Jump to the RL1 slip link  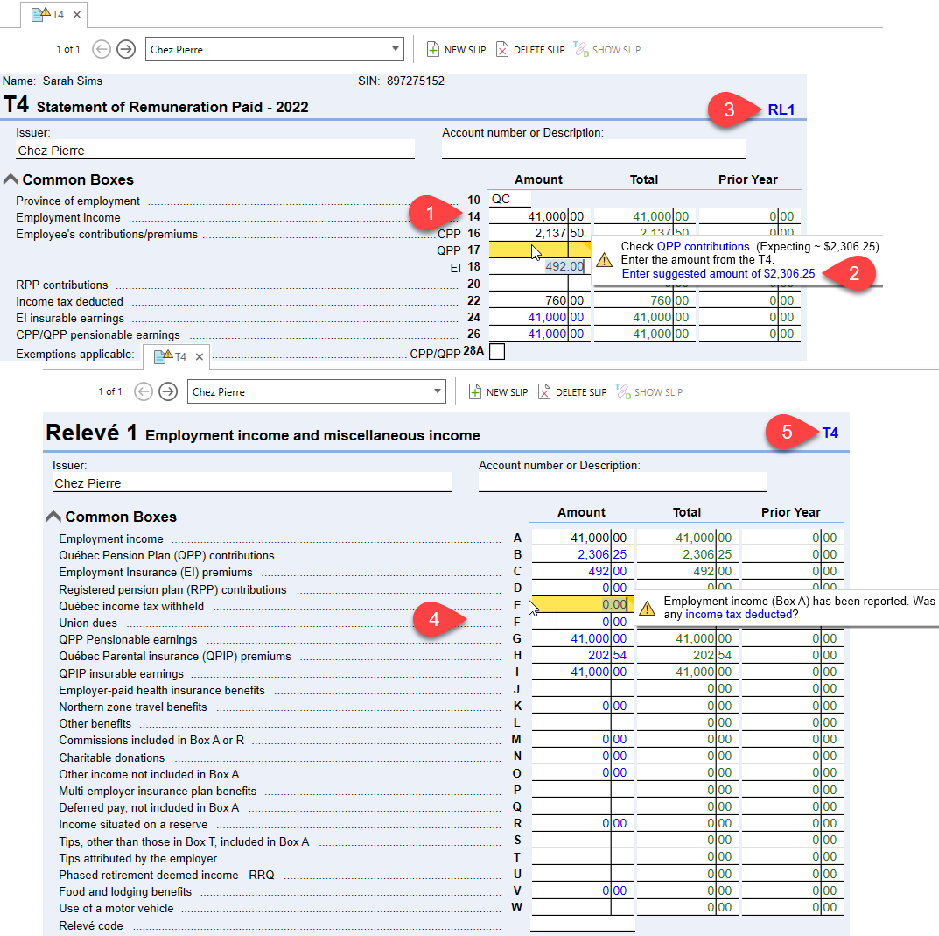[781, 109]
